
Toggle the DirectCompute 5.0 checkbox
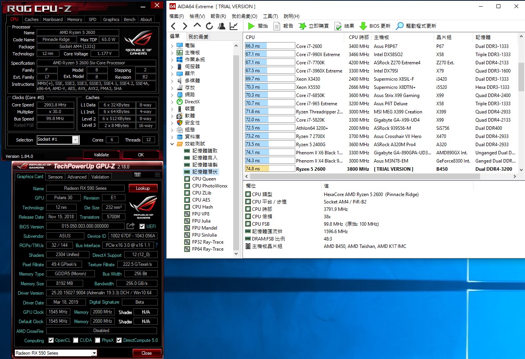(119, 340)
